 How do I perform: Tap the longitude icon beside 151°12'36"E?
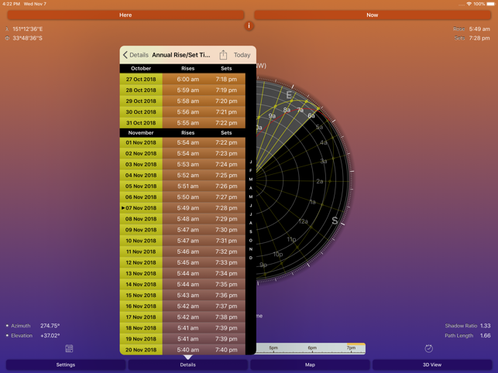click(x=7, y=29)
